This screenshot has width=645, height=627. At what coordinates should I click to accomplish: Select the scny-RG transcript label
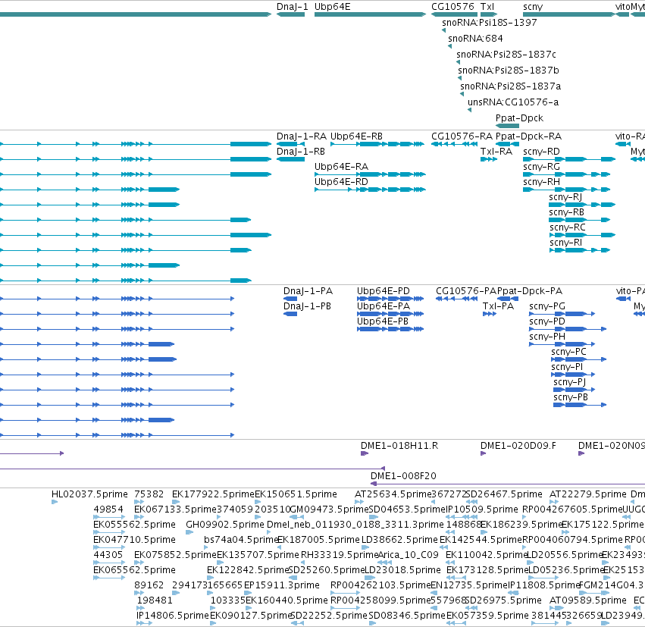tap(541, 167)
